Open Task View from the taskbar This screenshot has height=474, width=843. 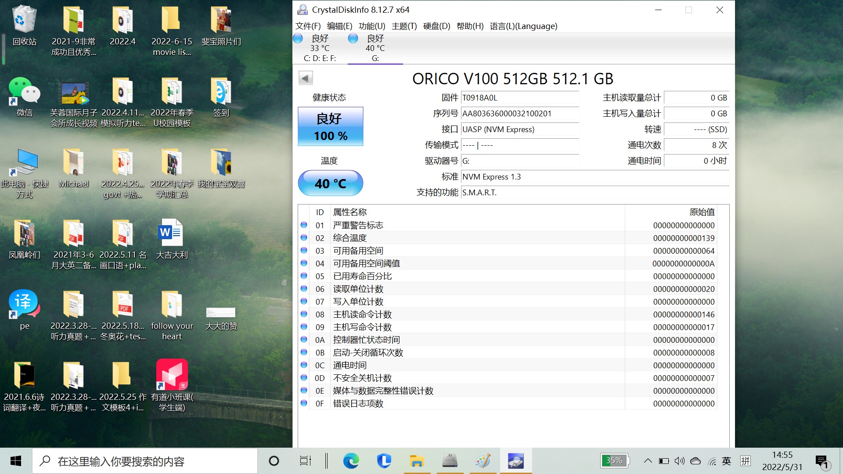[305, 461]
